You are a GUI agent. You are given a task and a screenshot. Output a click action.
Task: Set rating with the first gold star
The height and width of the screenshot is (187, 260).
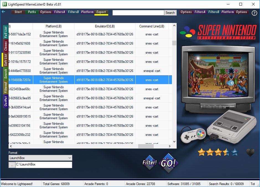click(202, 152)
